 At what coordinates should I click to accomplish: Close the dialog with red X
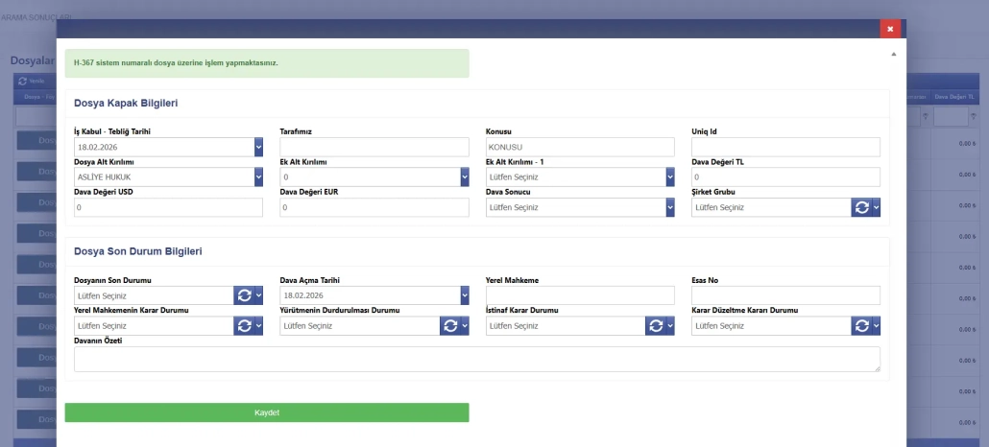(x=890, y=29)
